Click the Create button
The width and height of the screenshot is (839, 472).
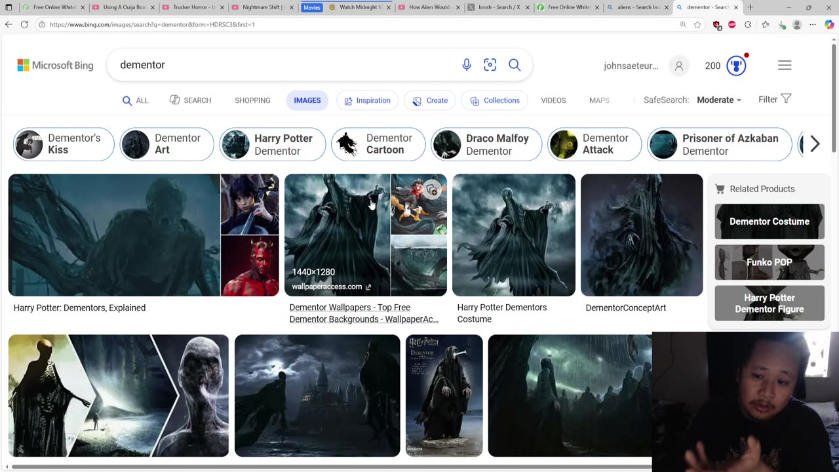pyautogui.click(x=430, y=100)
